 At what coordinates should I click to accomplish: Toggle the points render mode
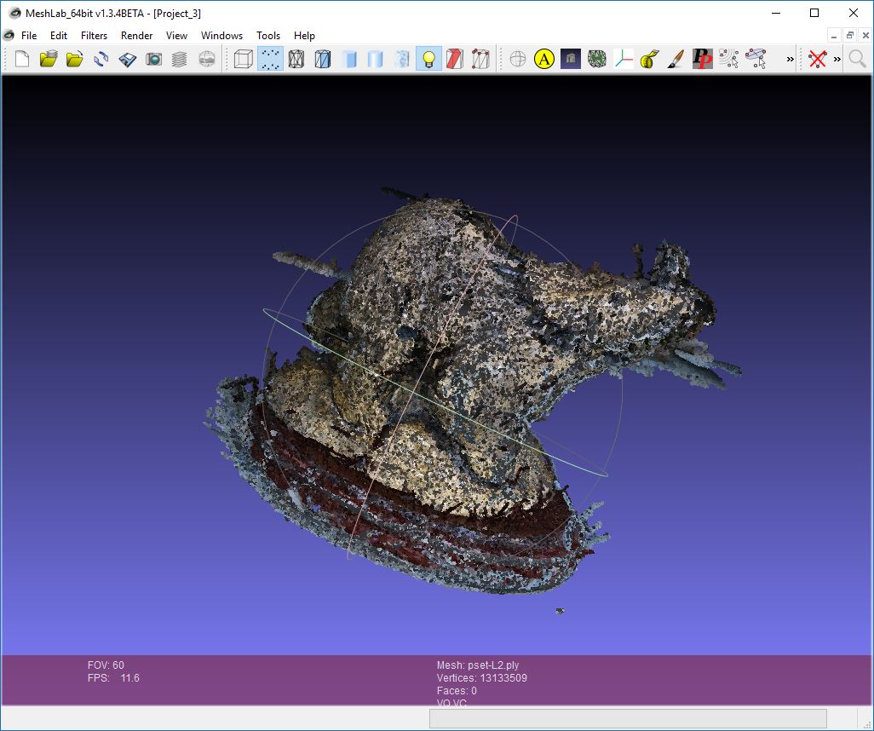coord(269,59)
